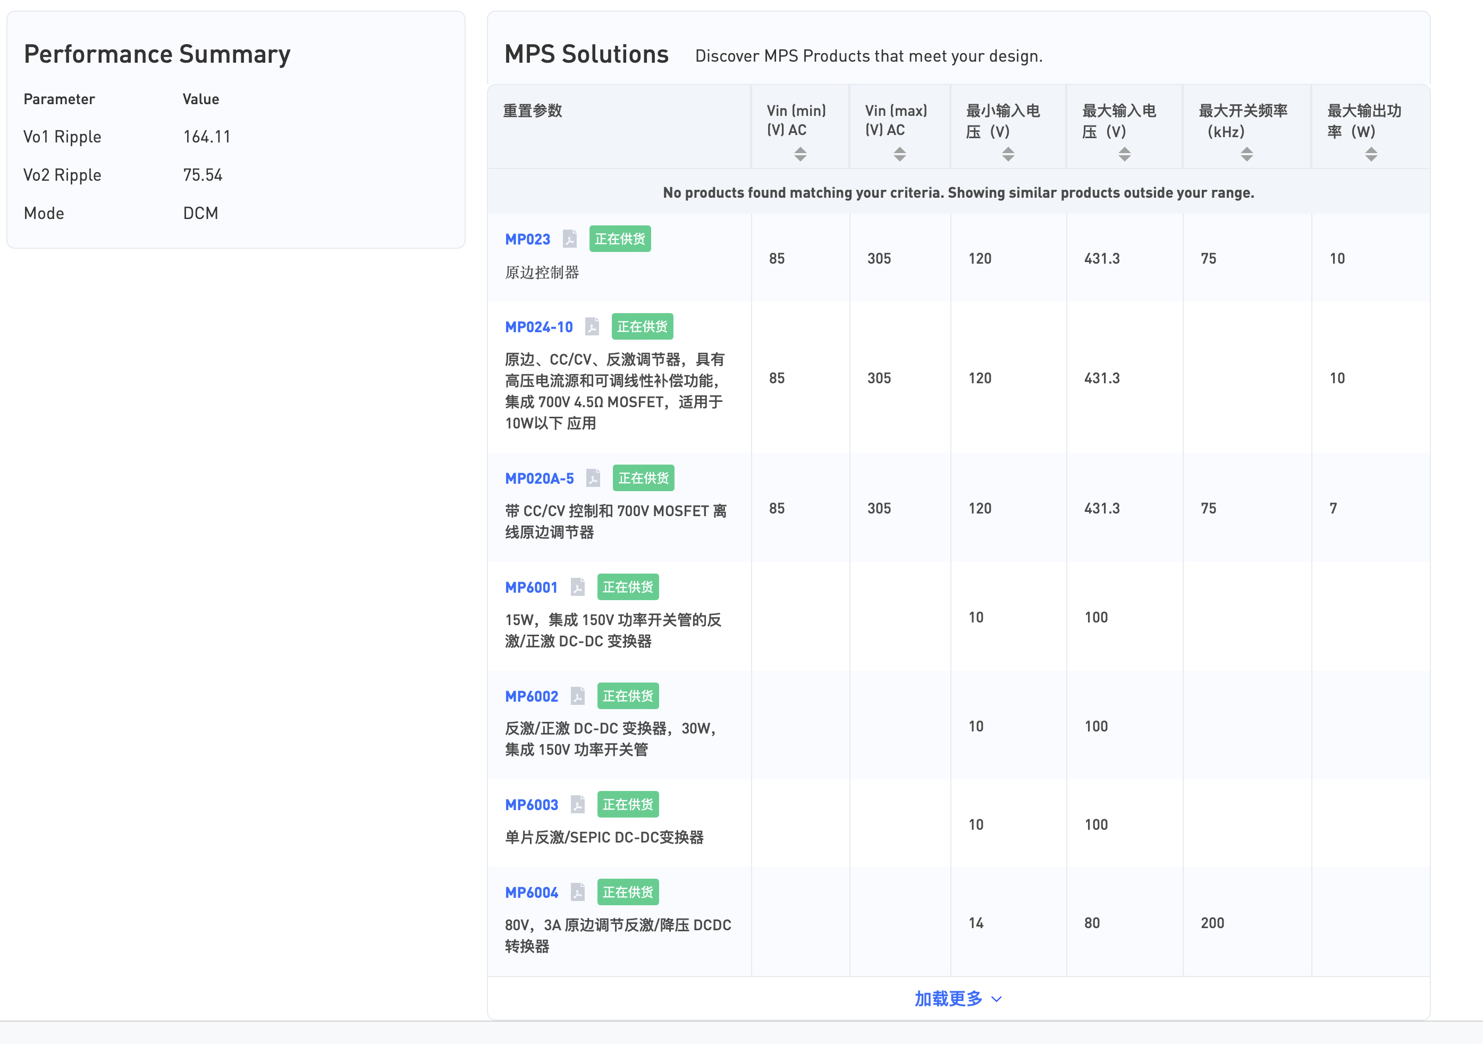
Task: Sort by Vin (min) (V) AC column
Action: 801,154
